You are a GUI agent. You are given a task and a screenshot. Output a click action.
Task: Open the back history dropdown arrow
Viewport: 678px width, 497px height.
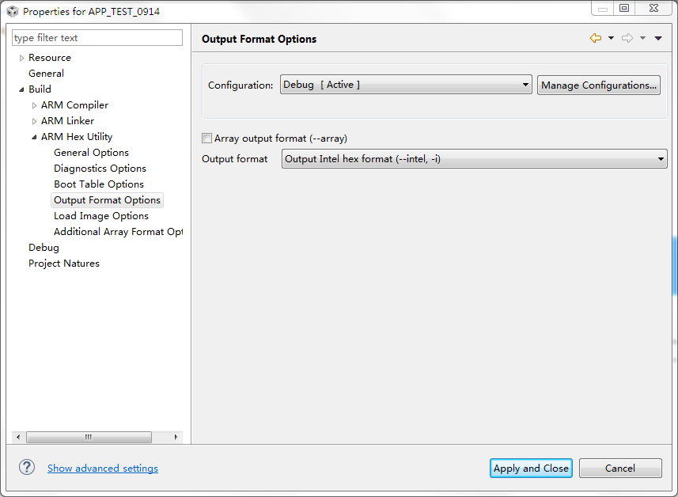tap(611, 38)
